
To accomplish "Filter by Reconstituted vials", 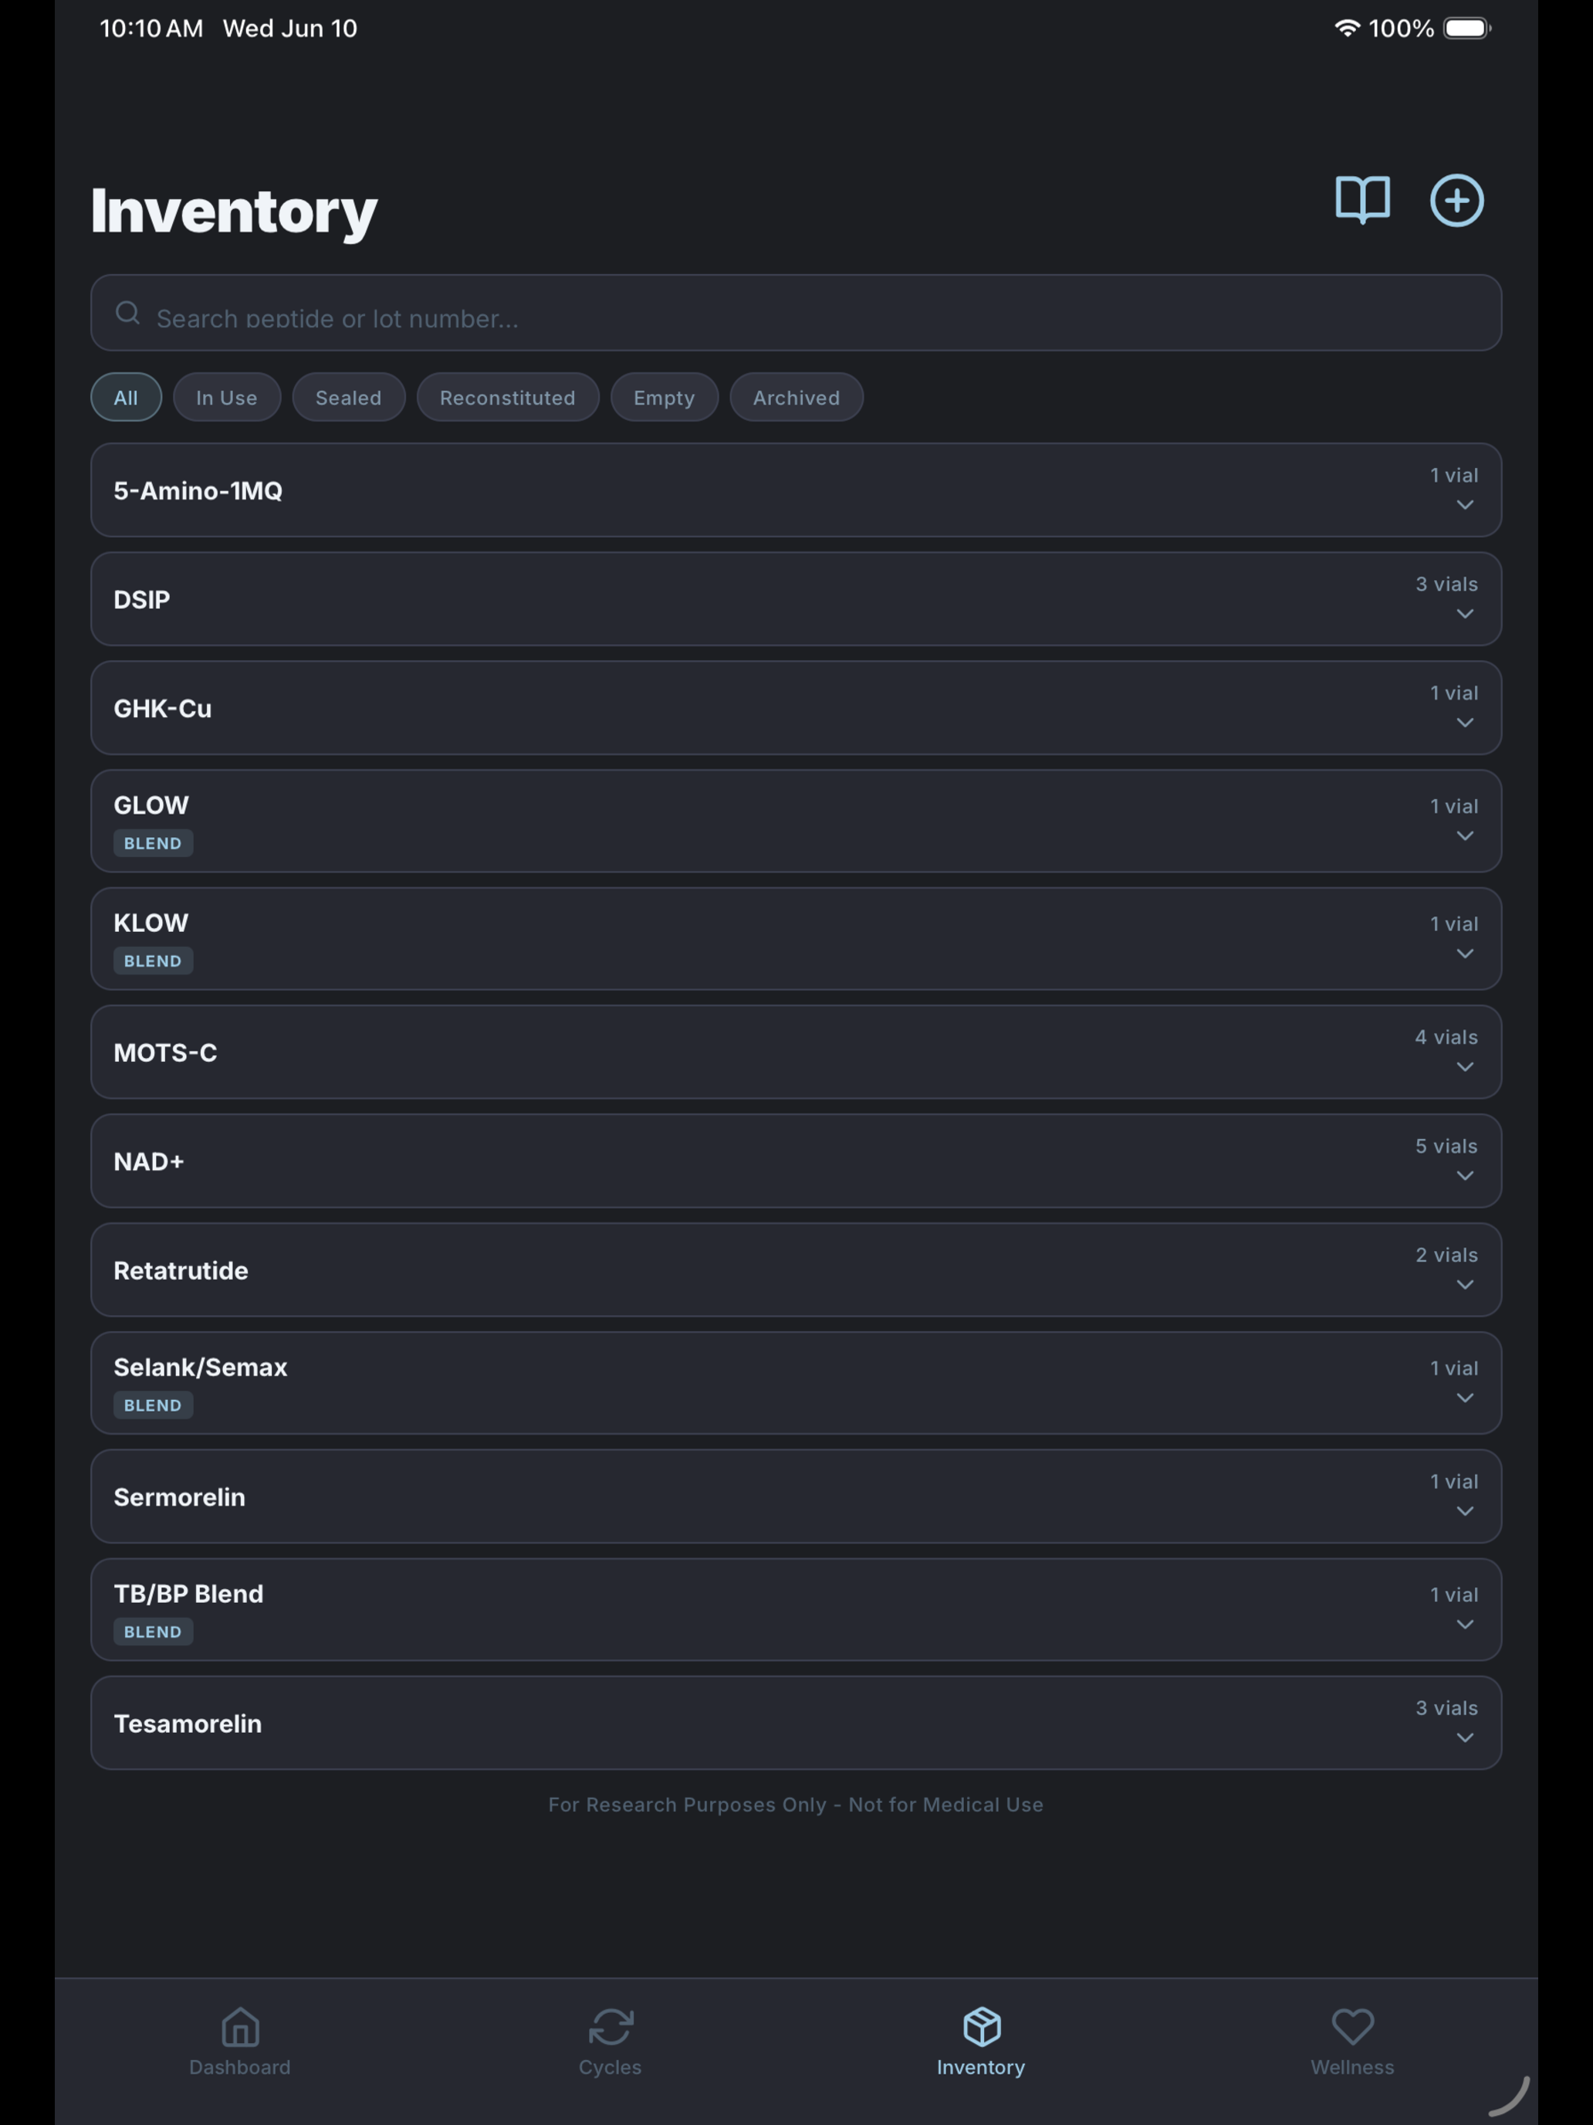I will pyautogui.click(x=508, y=397).
